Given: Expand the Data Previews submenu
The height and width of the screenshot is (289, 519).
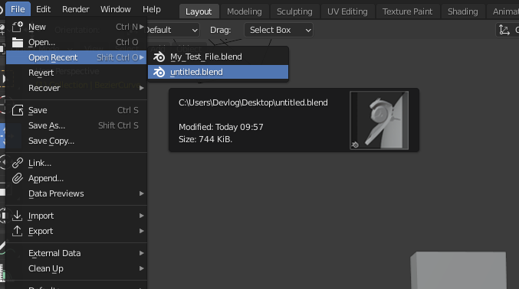Looking at the screenshot, I should (77, 193).
